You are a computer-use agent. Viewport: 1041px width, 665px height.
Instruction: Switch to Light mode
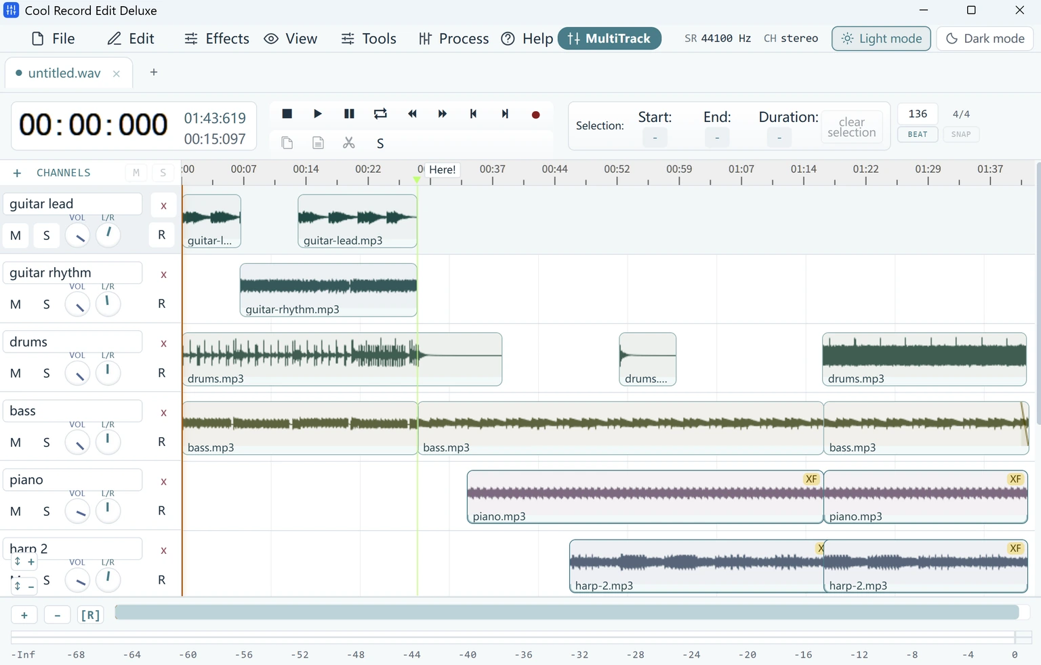coord(881,39)
